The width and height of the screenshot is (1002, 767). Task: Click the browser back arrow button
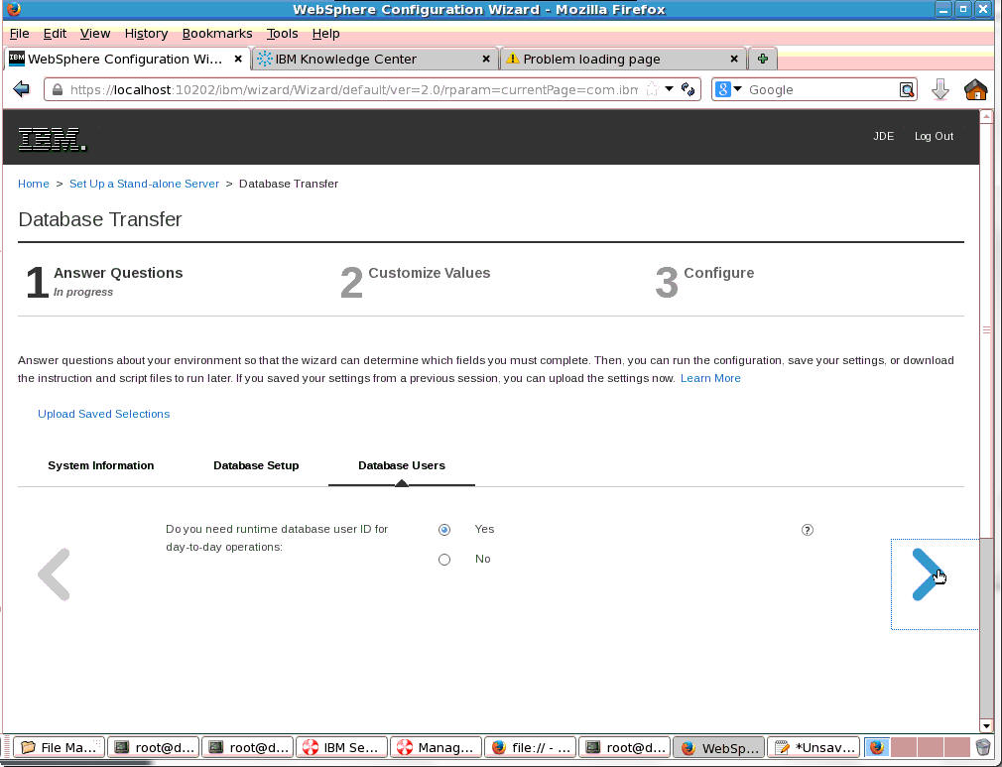point(21,89)
